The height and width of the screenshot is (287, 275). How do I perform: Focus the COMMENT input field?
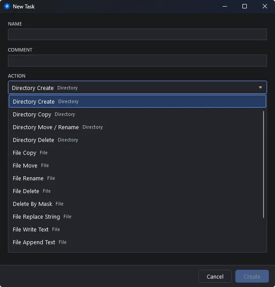pos(137,60)
